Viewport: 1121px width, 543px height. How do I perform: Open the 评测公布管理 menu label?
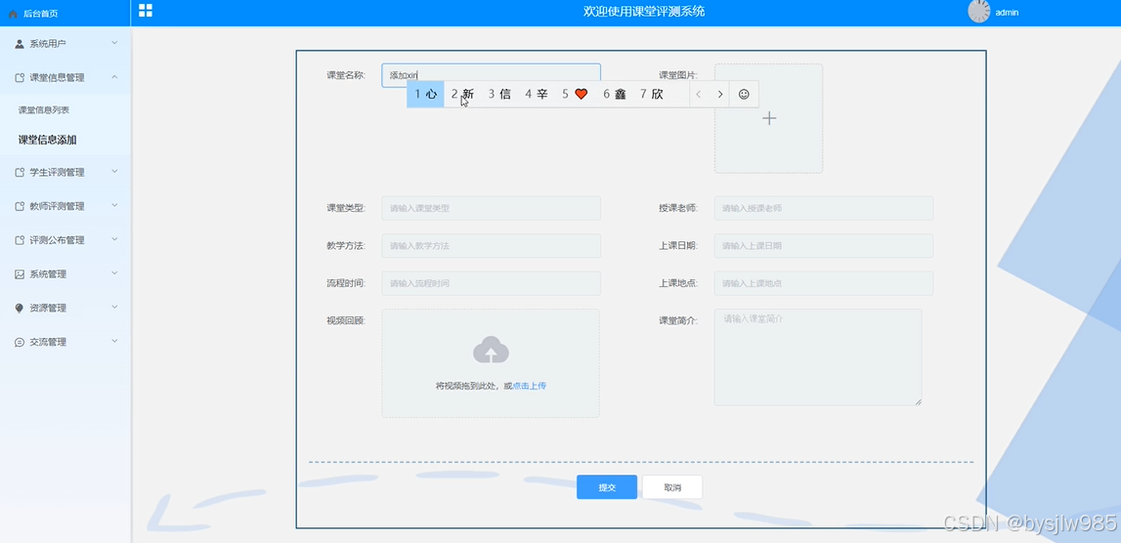tap(57, 240)
